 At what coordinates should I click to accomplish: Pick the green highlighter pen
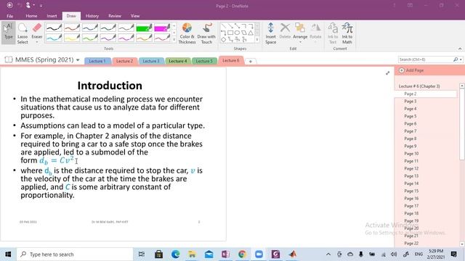(x=144, y=28)
